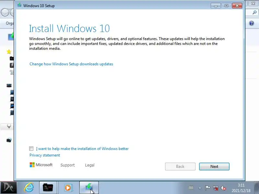Image resolution: width=259 pixels, height=194 pixels.
Task: Click the Microsoft logo
Action: 41,165
